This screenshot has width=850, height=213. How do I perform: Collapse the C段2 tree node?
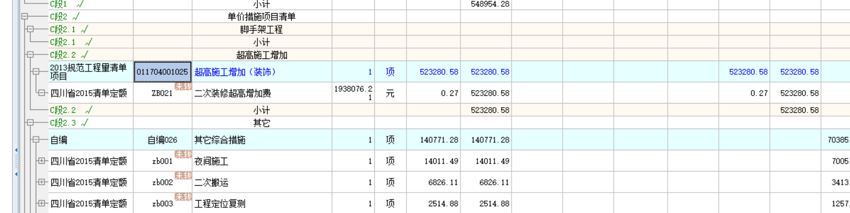click(x=24, y=16)
